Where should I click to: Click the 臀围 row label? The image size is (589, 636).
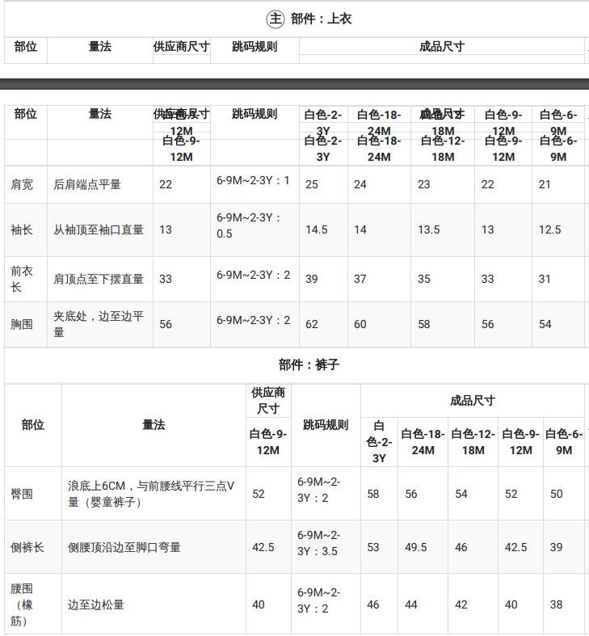coord(23,493)
